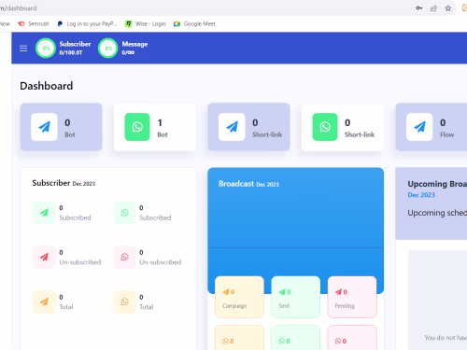Open the Telegram Short-link card

248,127
